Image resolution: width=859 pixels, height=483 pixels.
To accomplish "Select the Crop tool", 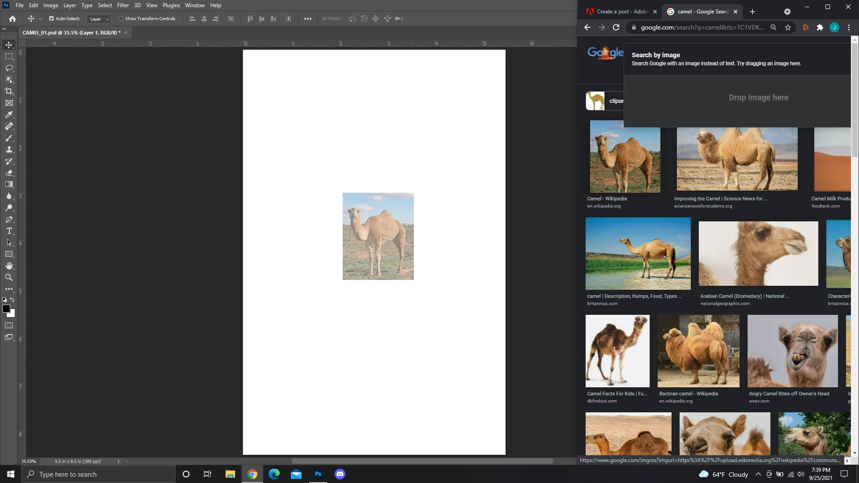I will 9,91.
